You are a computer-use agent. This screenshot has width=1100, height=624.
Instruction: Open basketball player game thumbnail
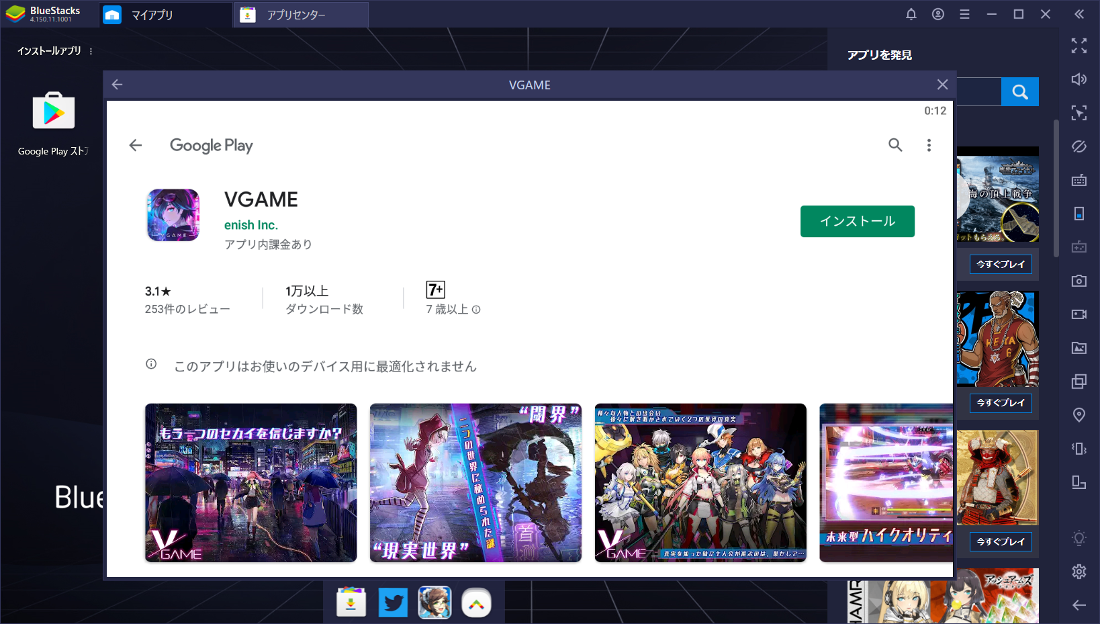point(998,339)
